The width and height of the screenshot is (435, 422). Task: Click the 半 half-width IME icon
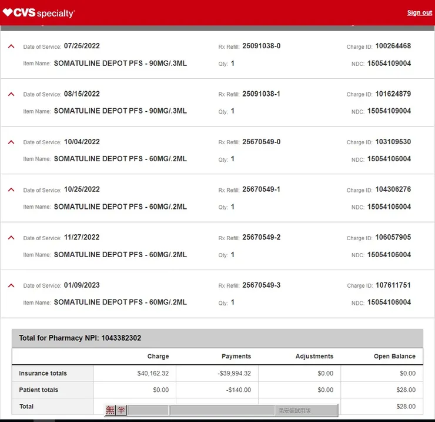coord(121,410)
